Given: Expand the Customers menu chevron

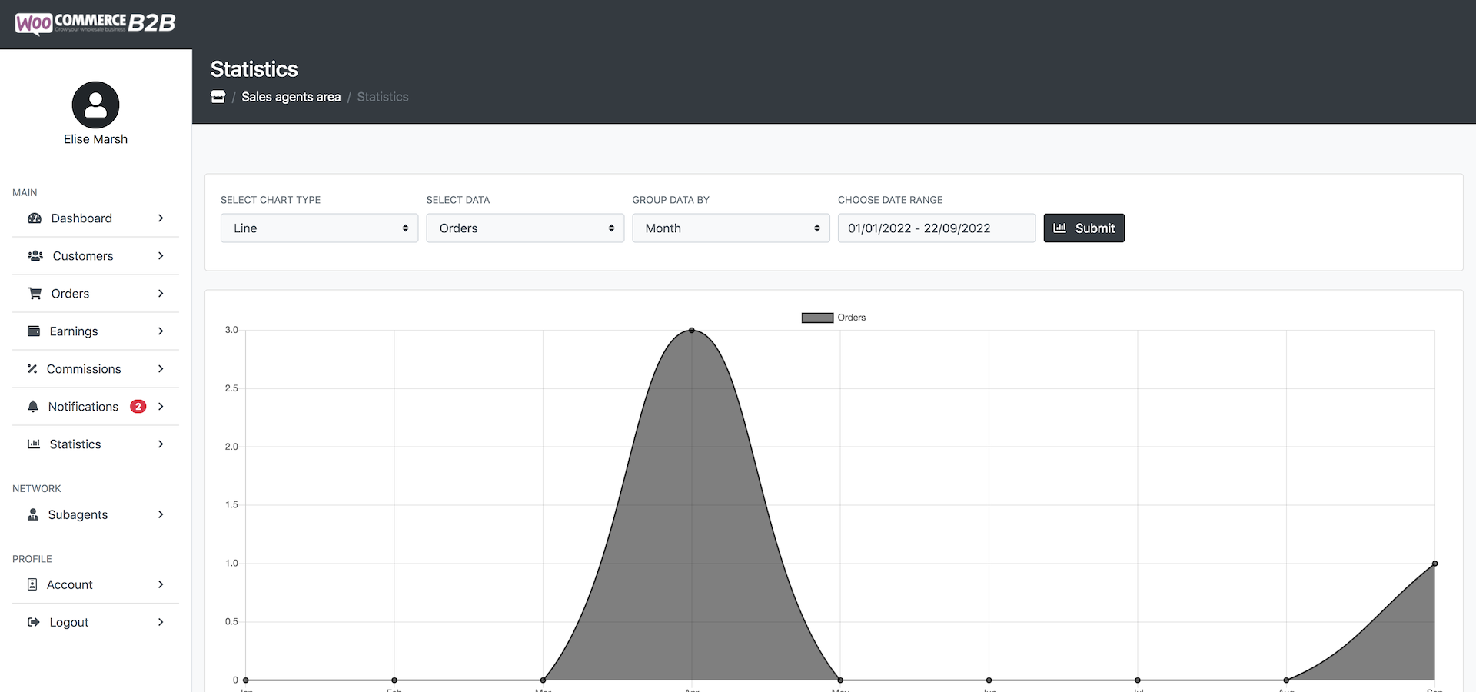Looking at the screenshot, I should 161,256.
